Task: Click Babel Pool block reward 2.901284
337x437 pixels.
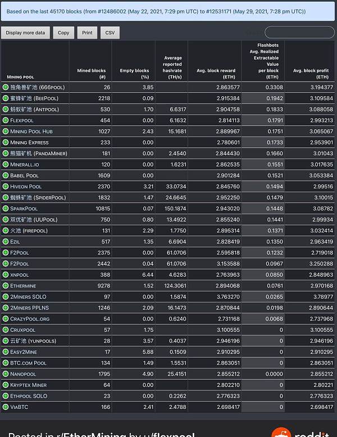Action: pyautogui.click(x=228, y=175)
